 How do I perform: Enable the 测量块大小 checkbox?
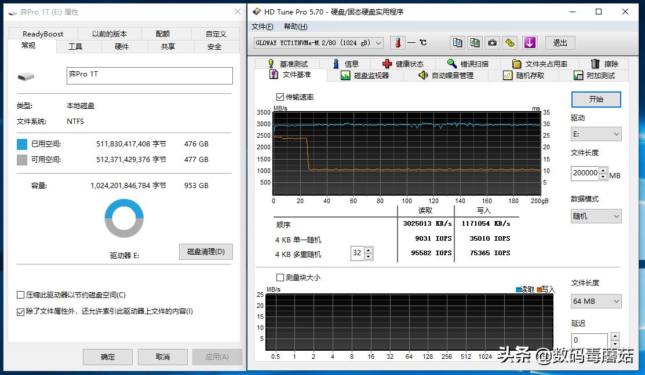(x=280, y=277)
